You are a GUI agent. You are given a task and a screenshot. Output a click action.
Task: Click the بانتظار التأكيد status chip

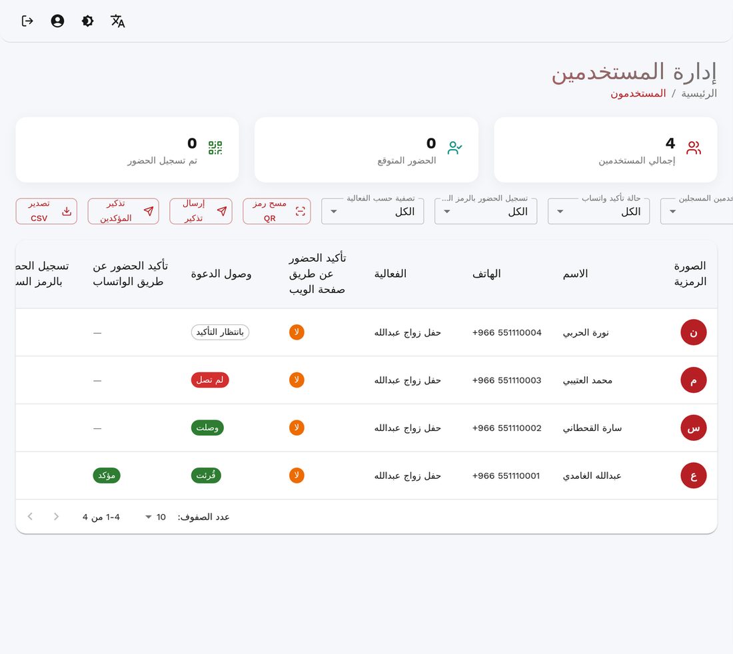(x=220, y=332)
